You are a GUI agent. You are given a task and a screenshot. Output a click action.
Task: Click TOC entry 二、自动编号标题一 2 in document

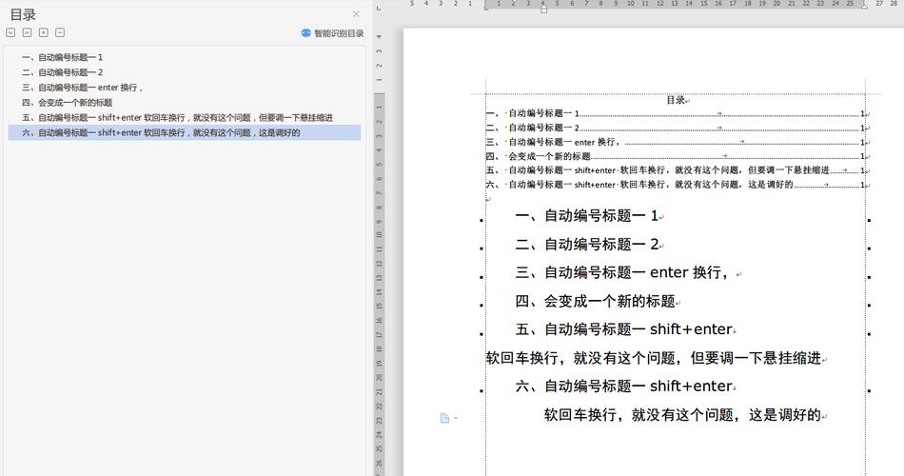[677, 128]
